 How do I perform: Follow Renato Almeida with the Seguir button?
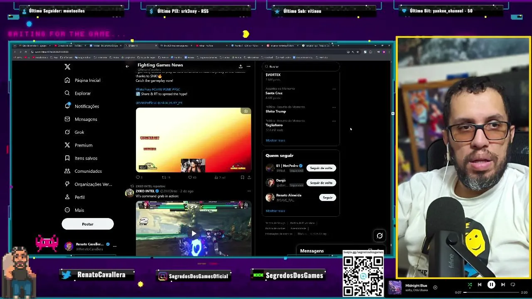328,198
